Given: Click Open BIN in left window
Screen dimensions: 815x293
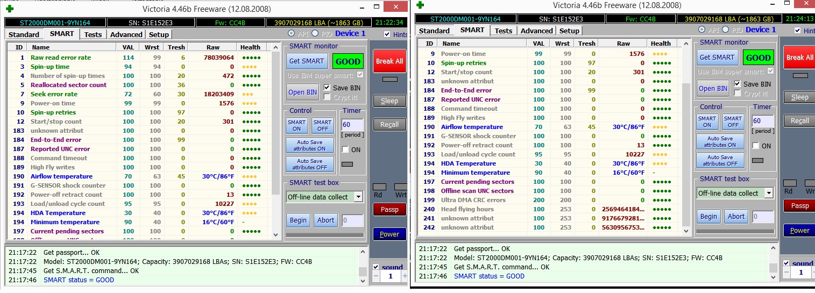Looking at the screenshot, I should pyautogui.click(x=303, y=92).
